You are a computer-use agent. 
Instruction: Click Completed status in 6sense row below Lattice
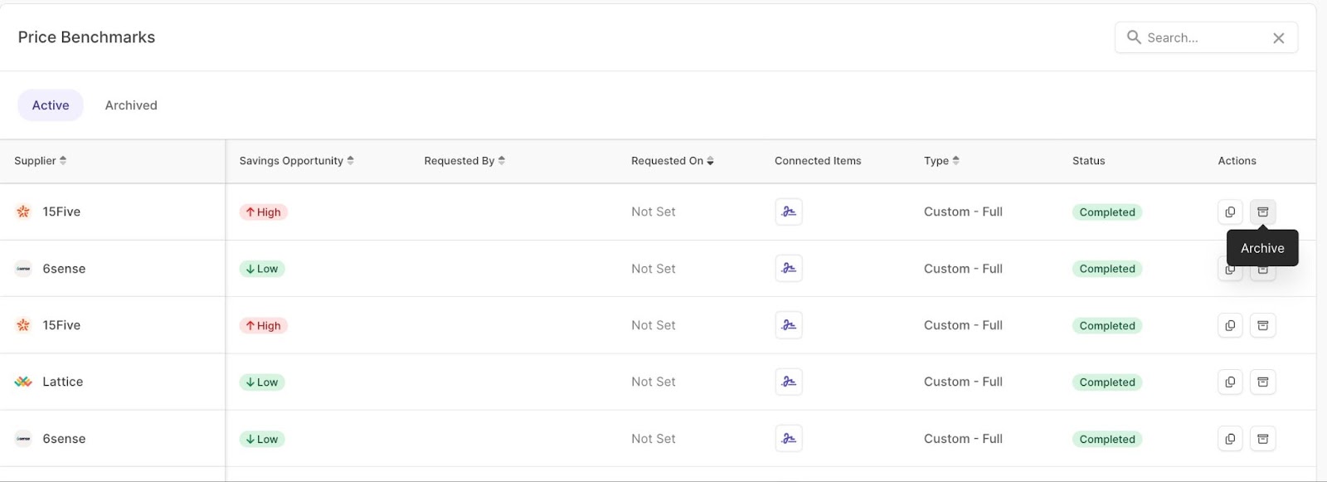[x=1107, y=440]
